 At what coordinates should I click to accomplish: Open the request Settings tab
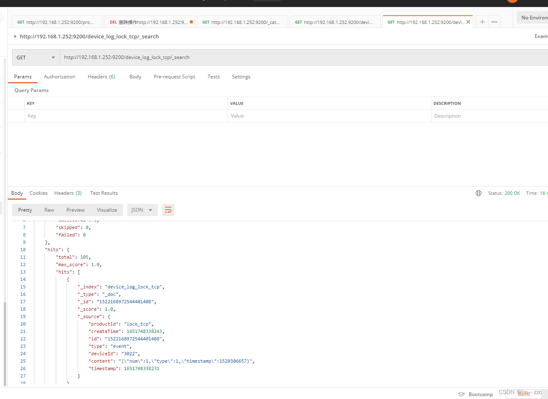click(241, 77)
